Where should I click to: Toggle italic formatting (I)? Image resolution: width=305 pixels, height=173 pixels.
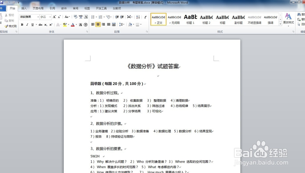pos(27,25)
